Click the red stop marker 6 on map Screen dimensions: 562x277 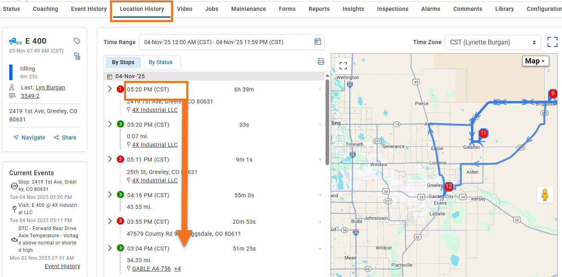click(x=553, y=94)
